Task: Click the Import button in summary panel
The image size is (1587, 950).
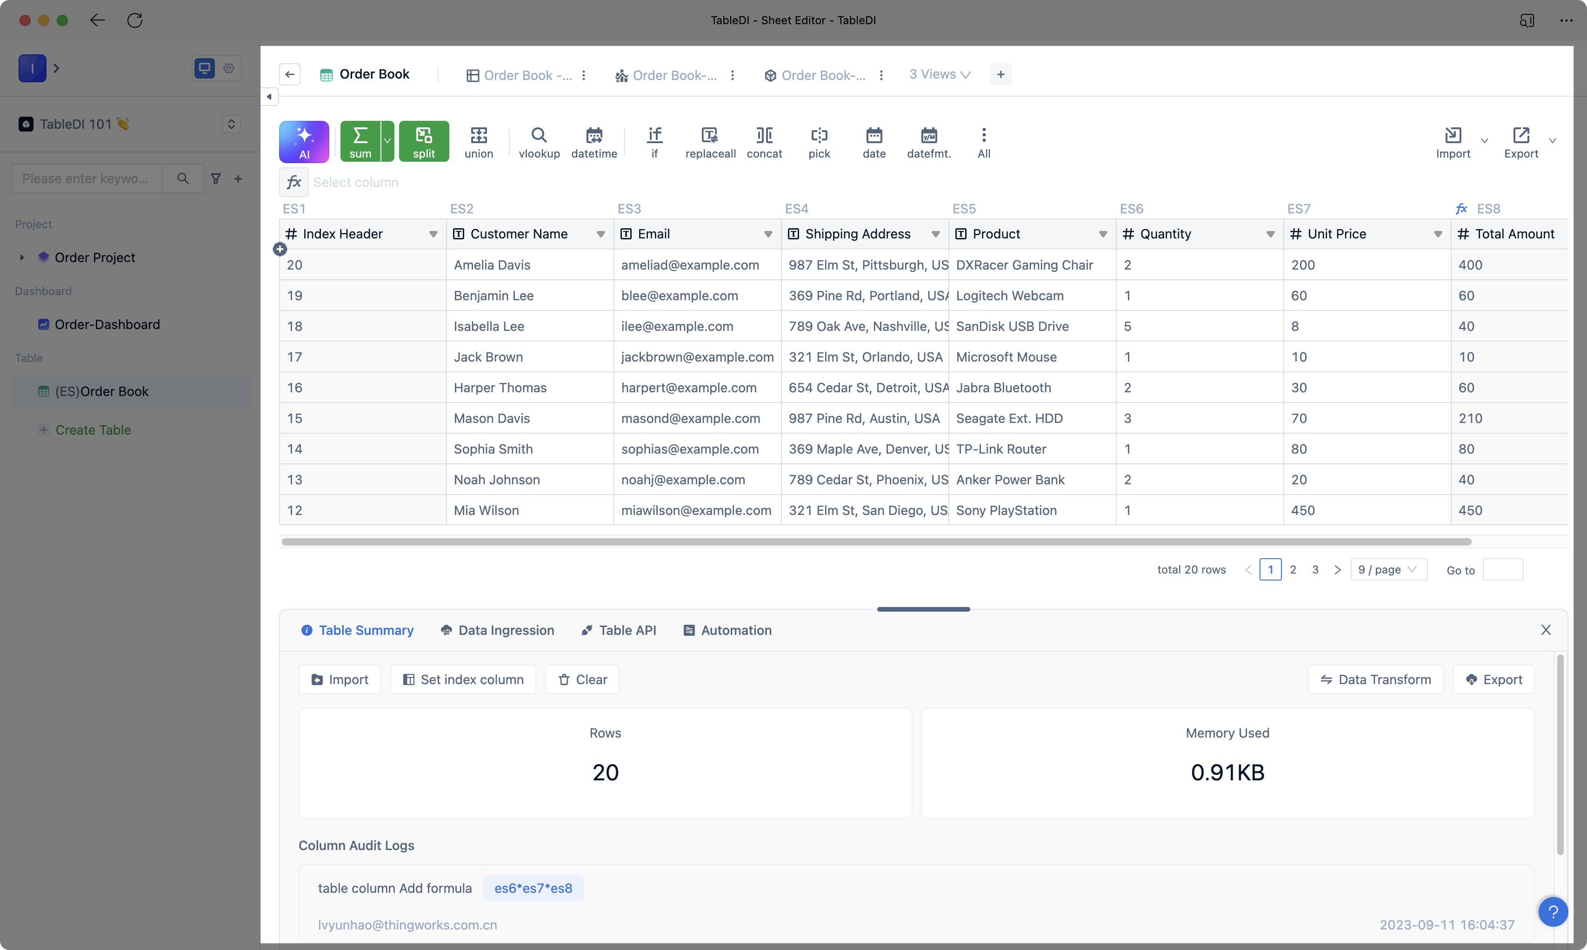Action: (340, 679)
